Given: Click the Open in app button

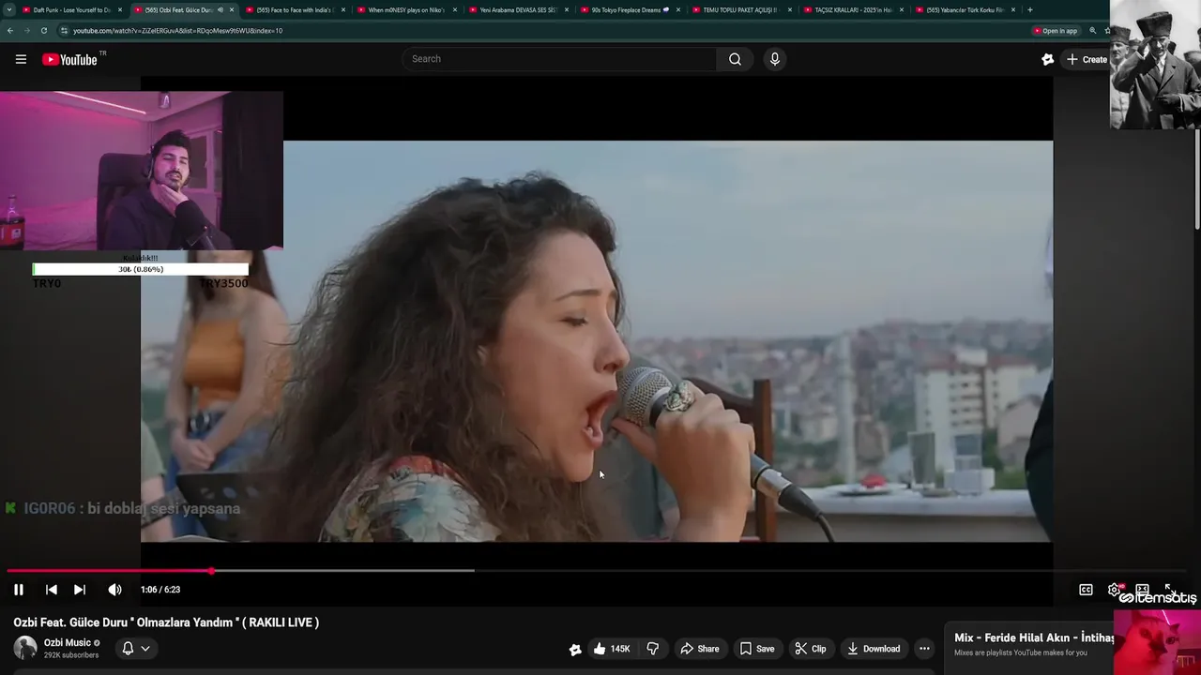Looking at the screenshot, I should tap(1056, 30).
